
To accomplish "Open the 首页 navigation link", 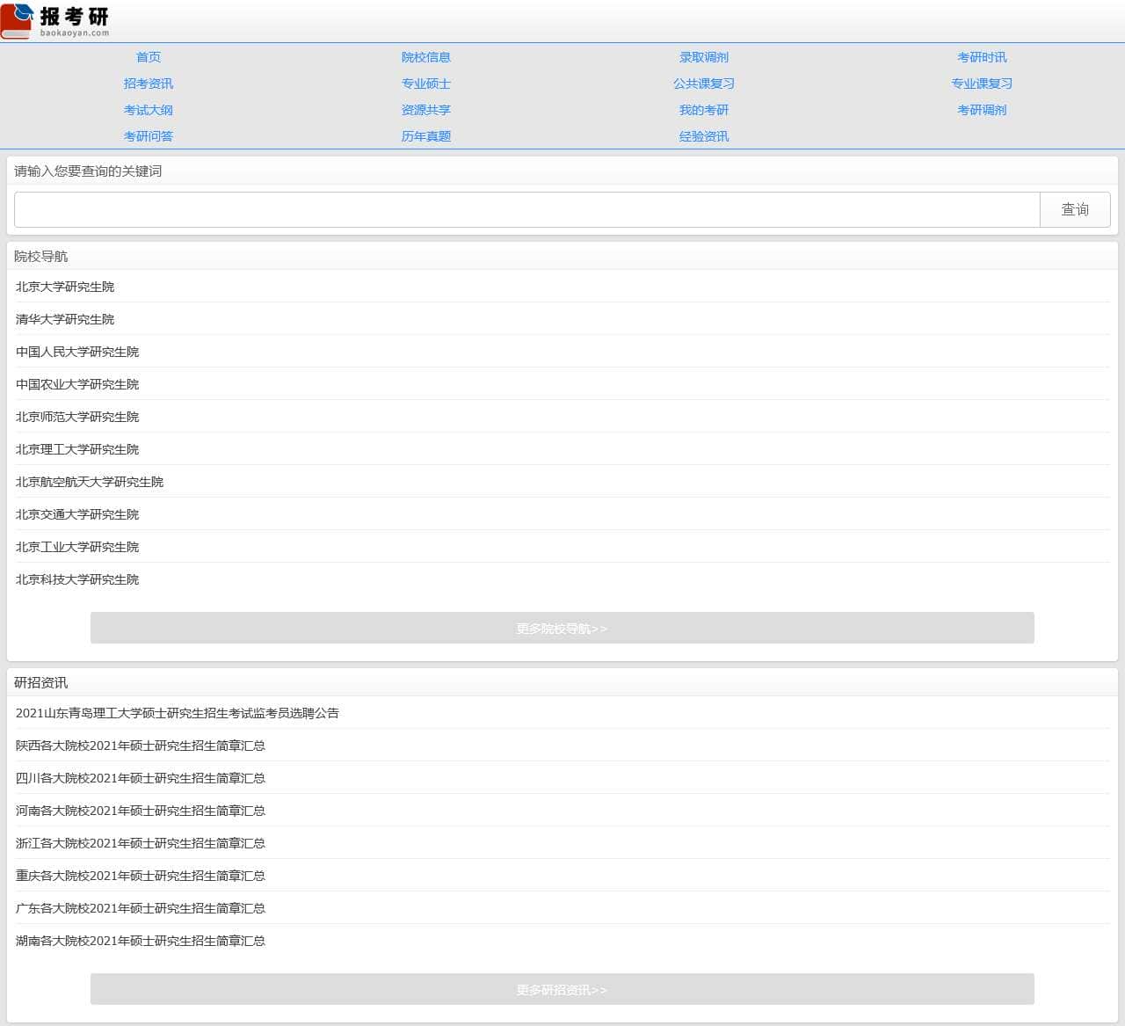I will tap(149, 57).
